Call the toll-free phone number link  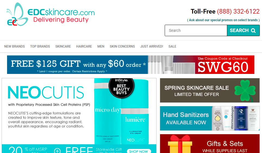pos(238,11)
